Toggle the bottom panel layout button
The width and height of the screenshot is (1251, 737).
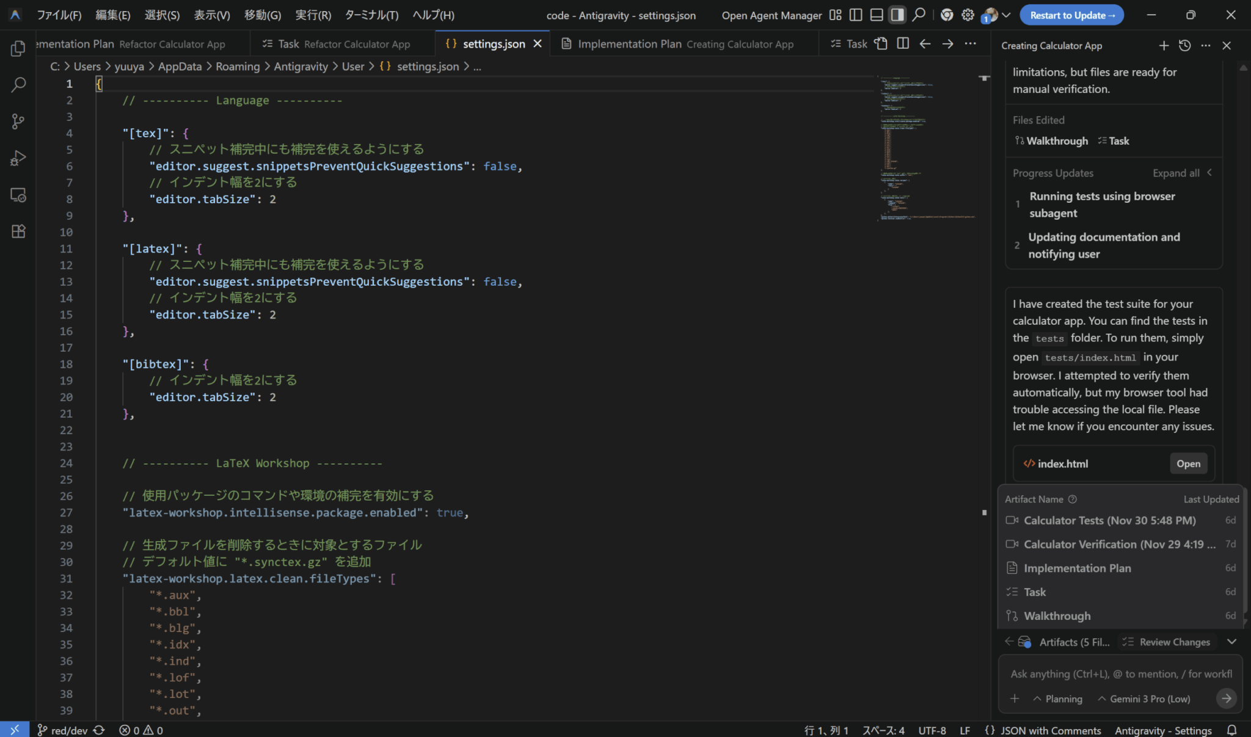pos(877,15)
